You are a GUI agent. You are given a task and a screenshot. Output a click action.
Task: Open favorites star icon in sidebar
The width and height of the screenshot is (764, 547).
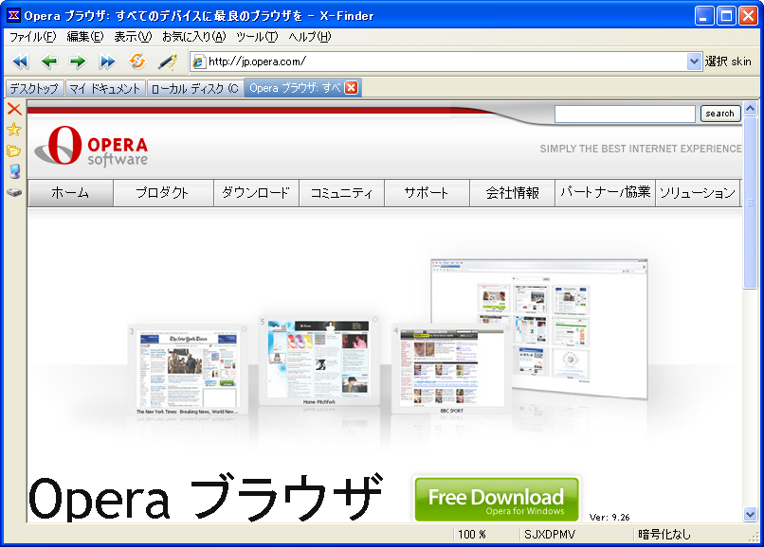coord(14,130)
